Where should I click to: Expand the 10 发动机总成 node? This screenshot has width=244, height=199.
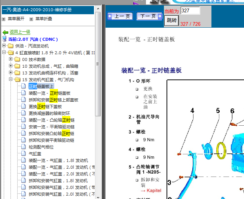click(10, 66)
